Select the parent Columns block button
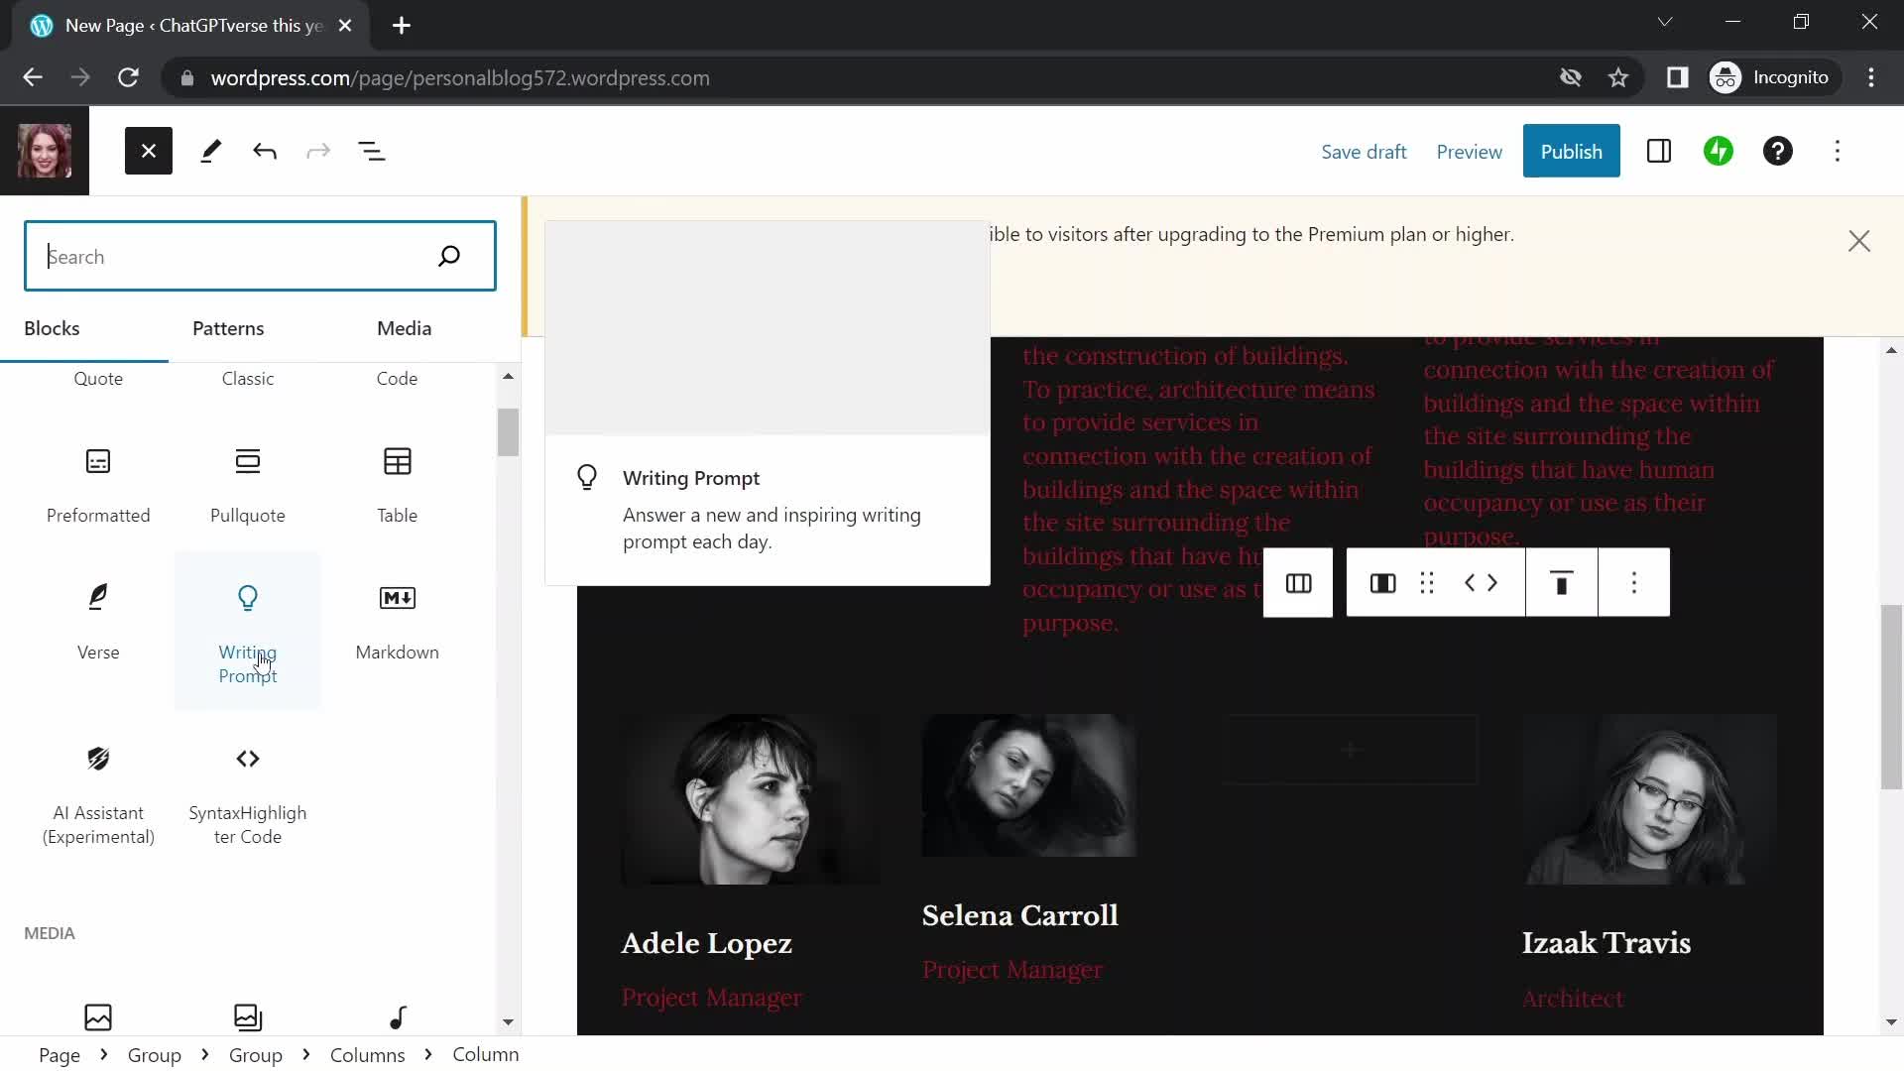 click(x=1298, y=583)
